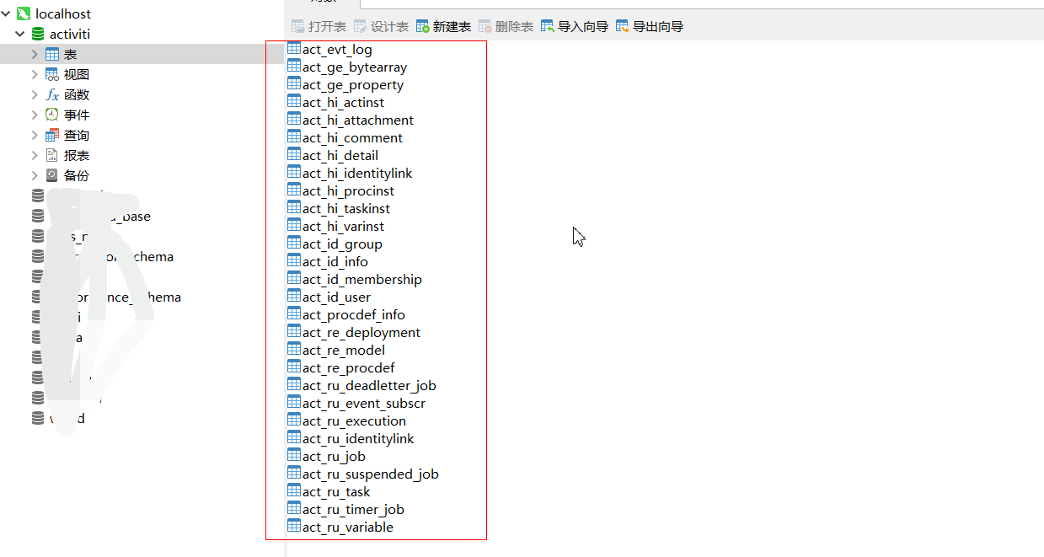Click the 备份 backup icon
This screenshot has height=557, width=1044.
coord(52,175)
